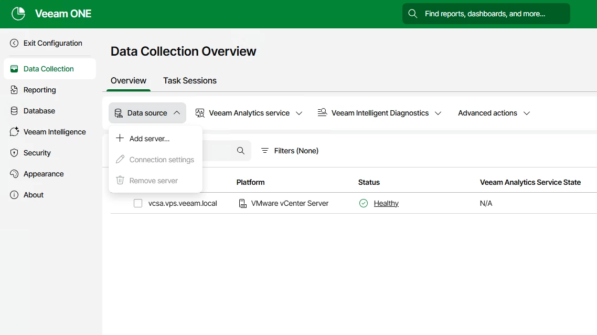Image resolution: width=597 pixels, height=335 pixels.
Task: Click the Appearance palette icon
Action: click(14, 174)
